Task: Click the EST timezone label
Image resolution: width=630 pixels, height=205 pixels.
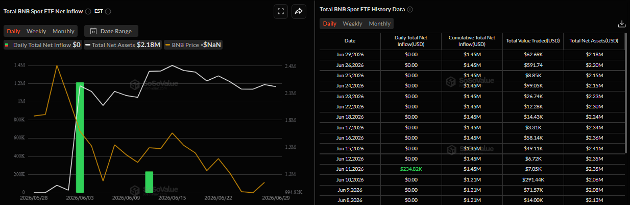Action: [x=99, y=11]
